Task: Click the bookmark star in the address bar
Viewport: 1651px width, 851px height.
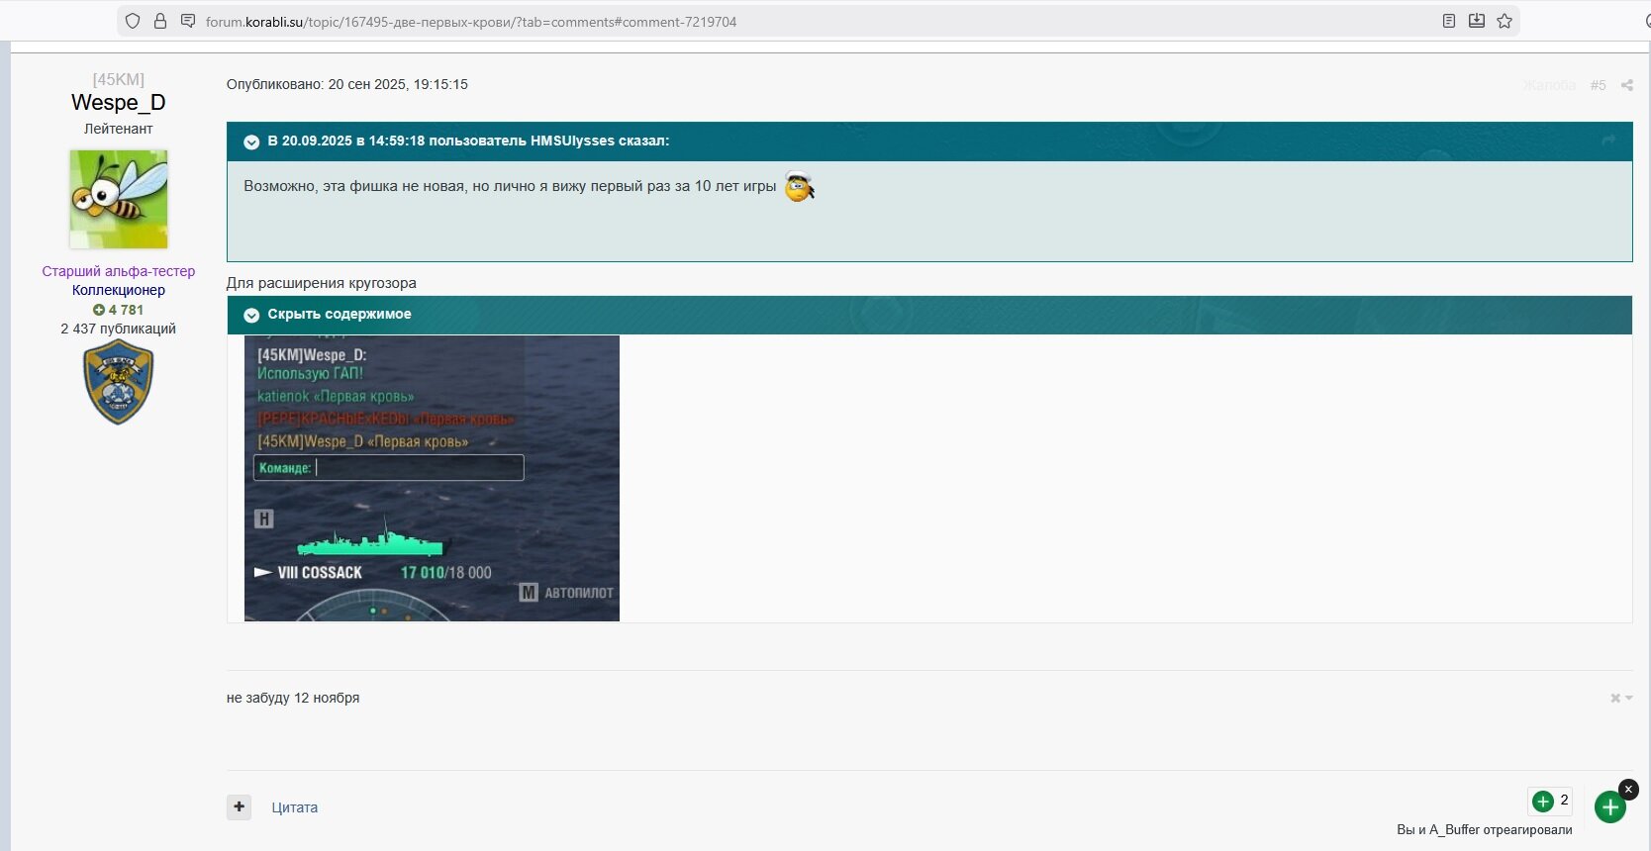Action: (x=1505, y=21)
